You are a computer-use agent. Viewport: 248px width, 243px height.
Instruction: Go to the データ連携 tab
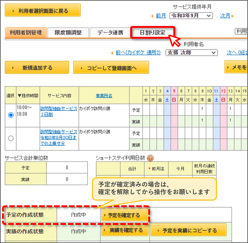[x=110, y=33]
